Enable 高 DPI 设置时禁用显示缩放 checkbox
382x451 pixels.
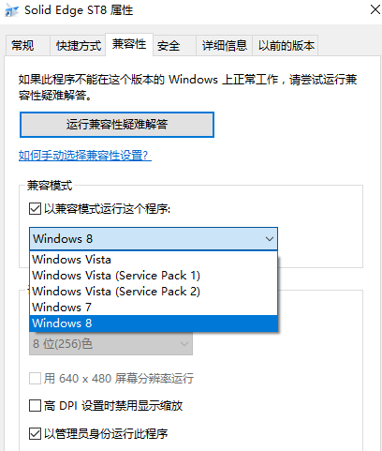tap(35, 406)
